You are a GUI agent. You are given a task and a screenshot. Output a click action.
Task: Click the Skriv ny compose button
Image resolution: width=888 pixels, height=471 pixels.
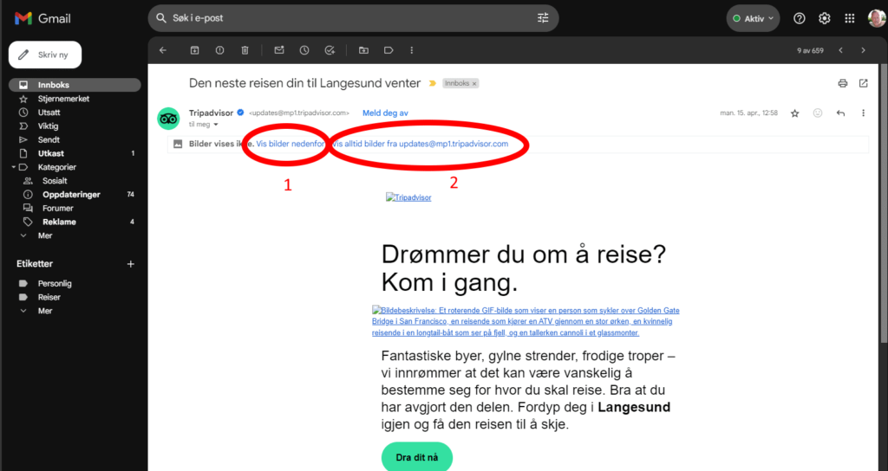coord(45,55)
